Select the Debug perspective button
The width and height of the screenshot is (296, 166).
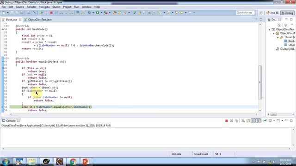coord(287,13)
